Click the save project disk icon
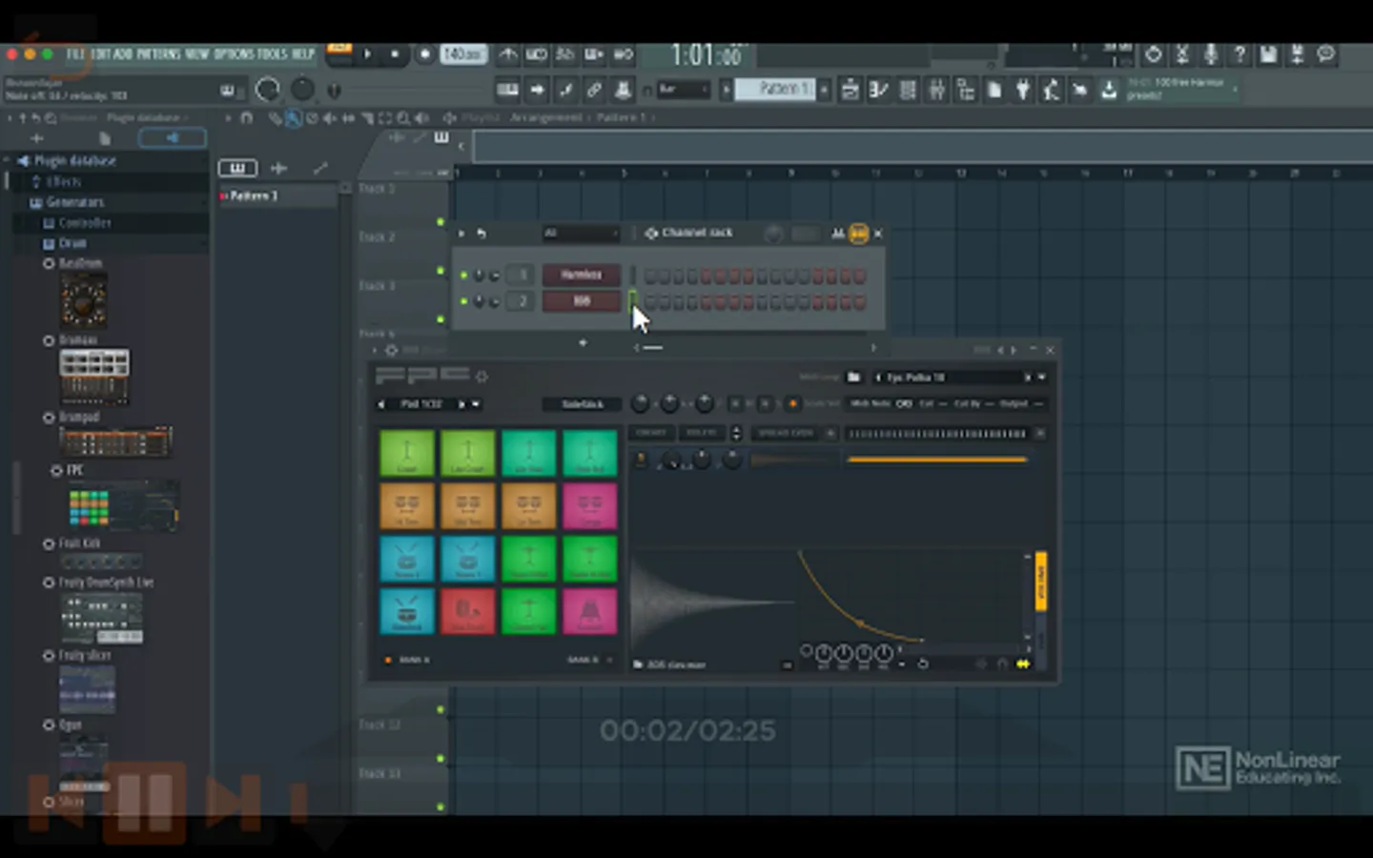1373x858 pixels. [1268, 55]
